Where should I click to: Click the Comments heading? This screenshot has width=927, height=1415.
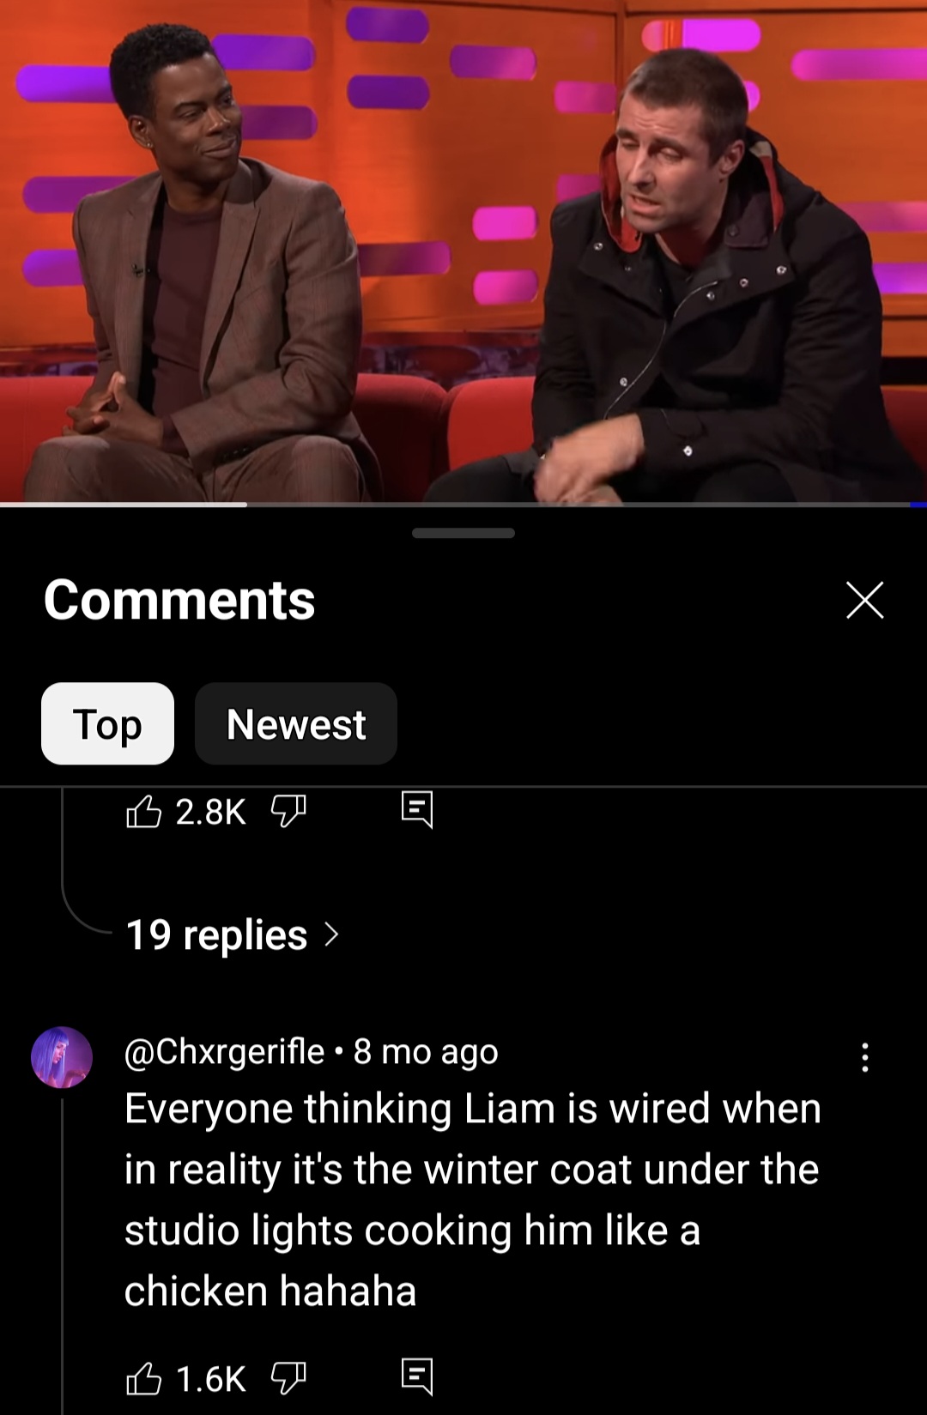pos(179,600)
